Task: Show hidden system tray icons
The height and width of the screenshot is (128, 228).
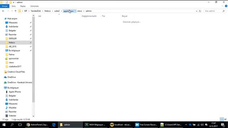Action: 186,125
